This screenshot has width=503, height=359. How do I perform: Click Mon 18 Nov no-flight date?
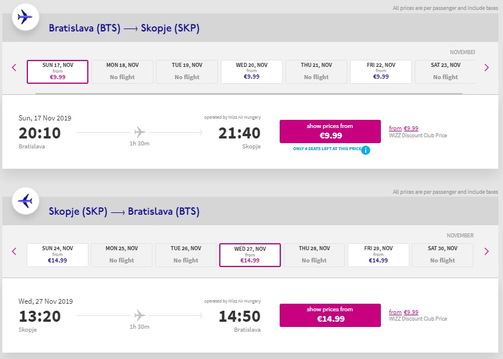[122, 72]
